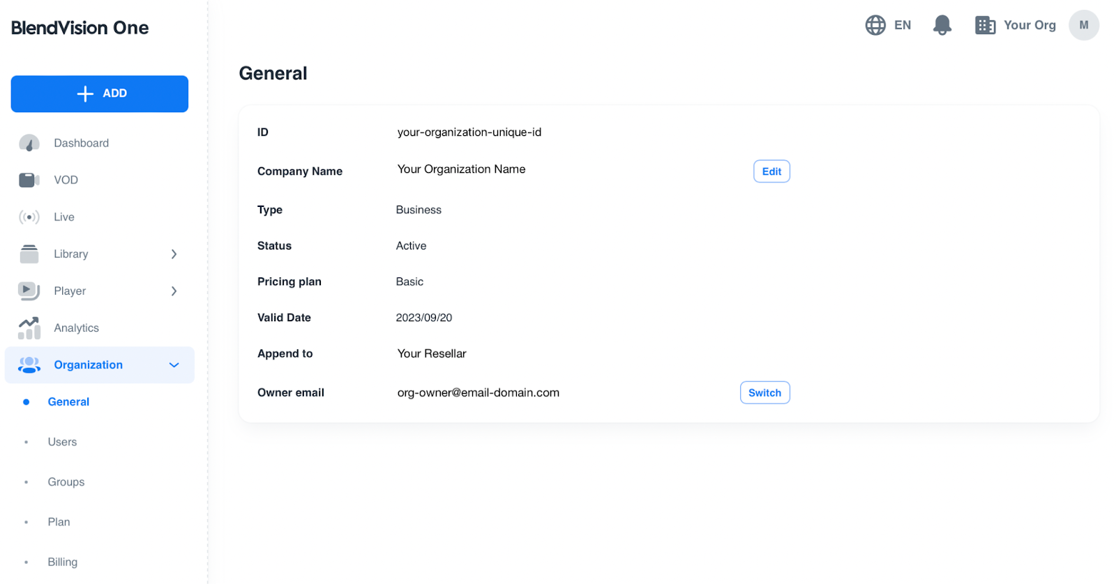The height and width of the screenshot is (584, 1116).
Task: Open the Your Org organization icon
Action: click(986, 25)
